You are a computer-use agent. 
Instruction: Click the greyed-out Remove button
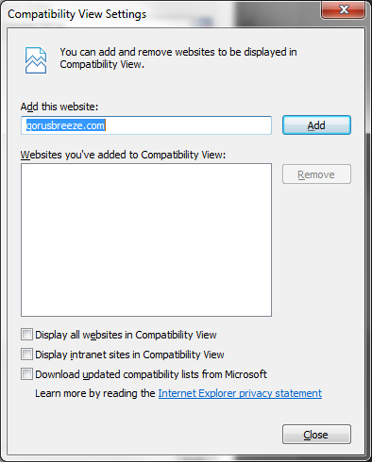316,174
